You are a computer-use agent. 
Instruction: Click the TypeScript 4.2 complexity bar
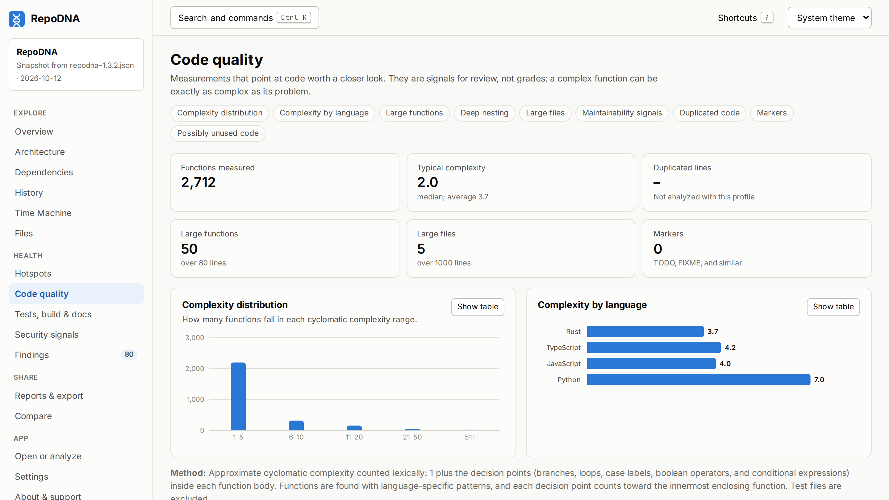pyautogui.click(x=654, y=347)
